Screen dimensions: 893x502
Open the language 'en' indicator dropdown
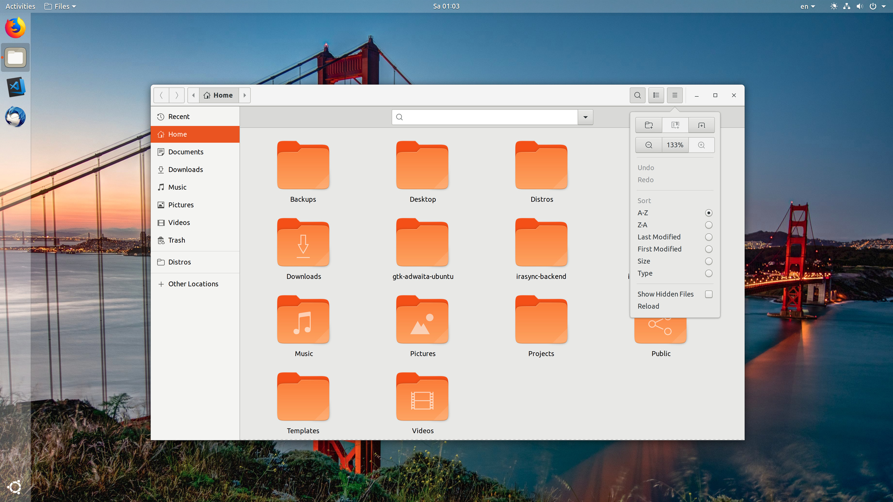807,6
